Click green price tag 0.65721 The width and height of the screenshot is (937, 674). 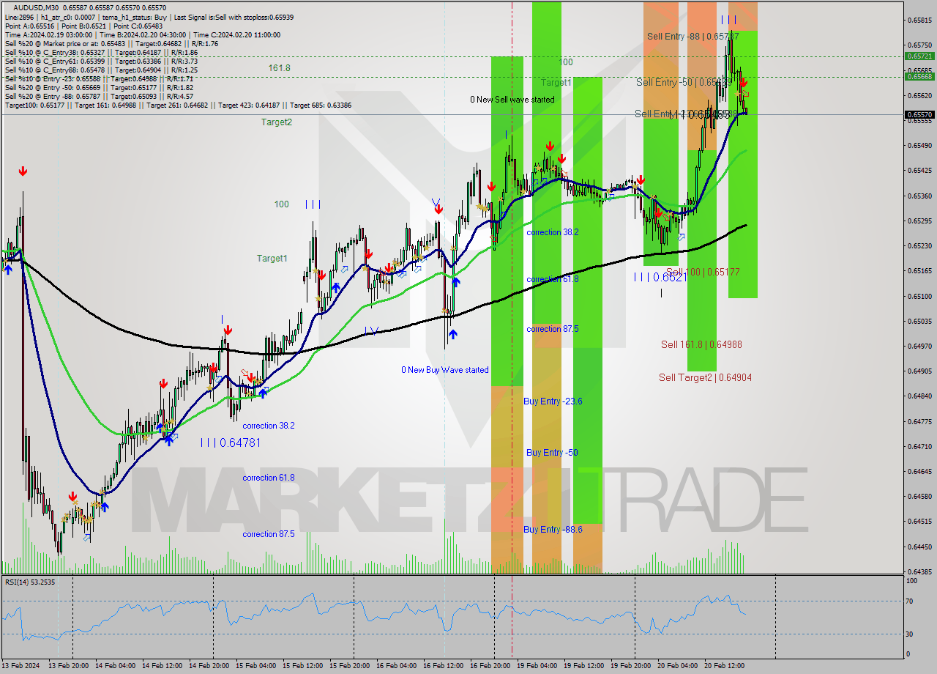(919, 56)
